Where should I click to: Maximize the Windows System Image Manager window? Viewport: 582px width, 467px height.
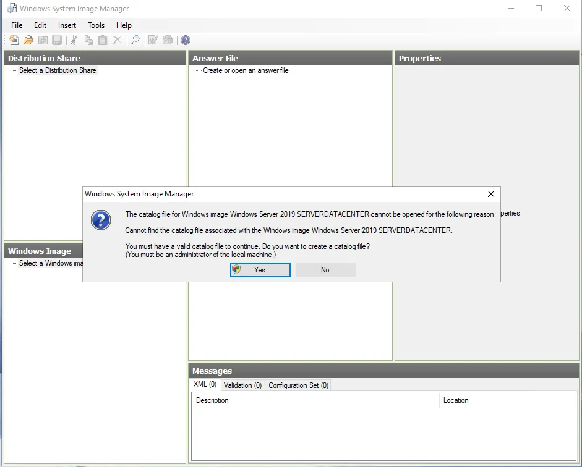click(x=539, y=8)
